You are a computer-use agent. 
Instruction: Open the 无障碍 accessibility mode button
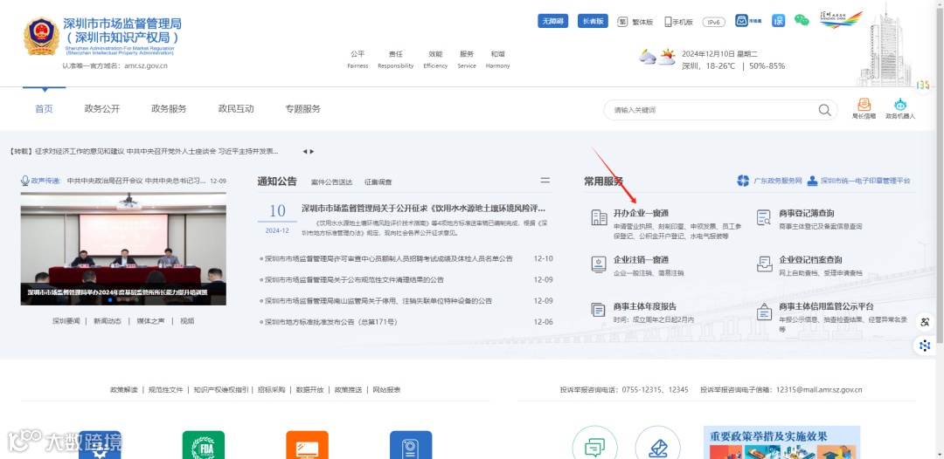[x=552, y=21]
